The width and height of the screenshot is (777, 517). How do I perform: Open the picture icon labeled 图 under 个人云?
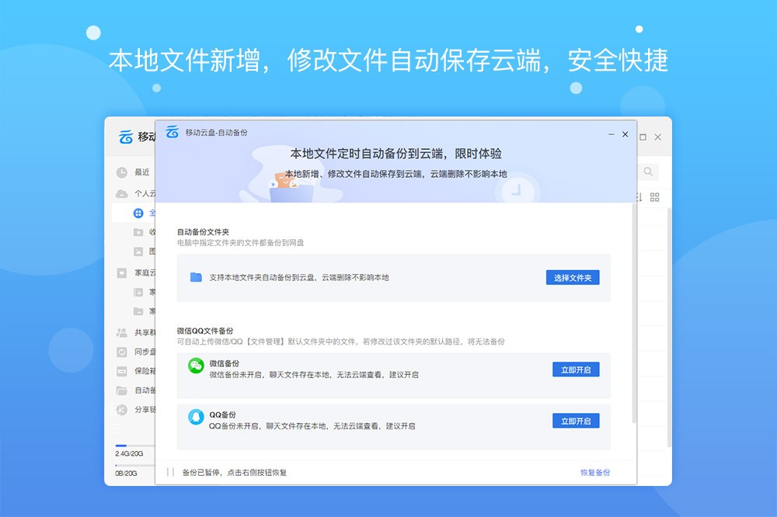point(138,252)
